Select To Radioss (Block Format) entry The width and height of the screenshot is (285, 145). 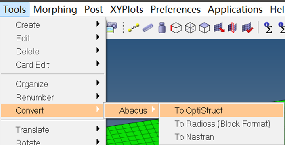click(222, 124)
